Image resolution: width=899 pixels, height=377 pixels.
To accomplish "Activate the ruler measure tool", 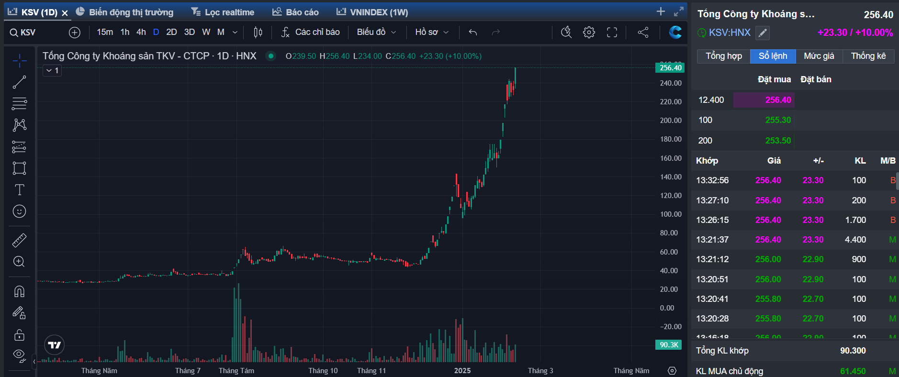I will (19, 240).
